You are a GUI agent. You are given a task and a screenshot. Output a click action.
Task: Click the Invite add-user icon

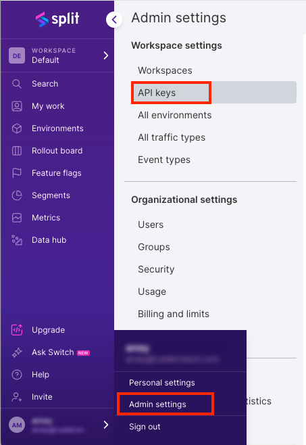coord(17,397)
